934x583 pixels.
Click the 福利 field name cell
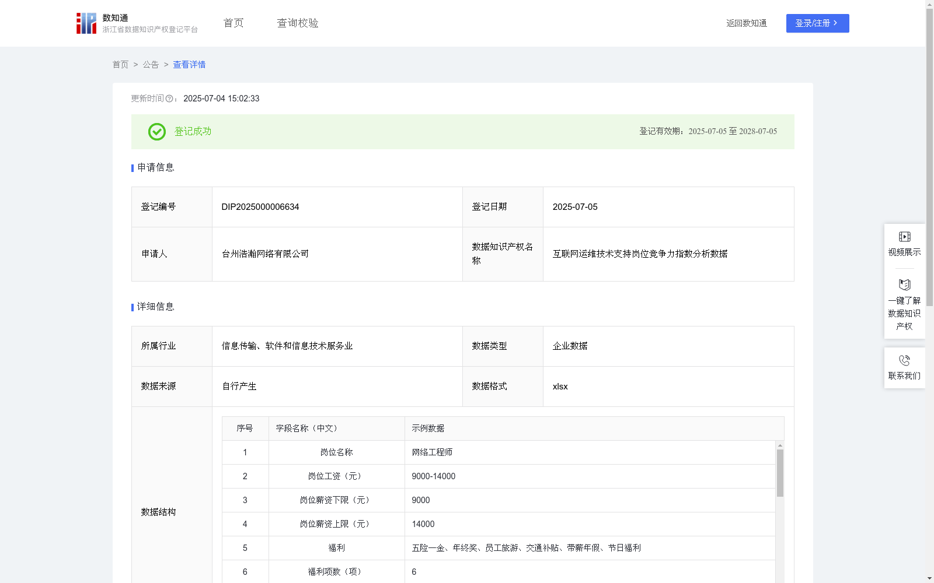(337, 548)
